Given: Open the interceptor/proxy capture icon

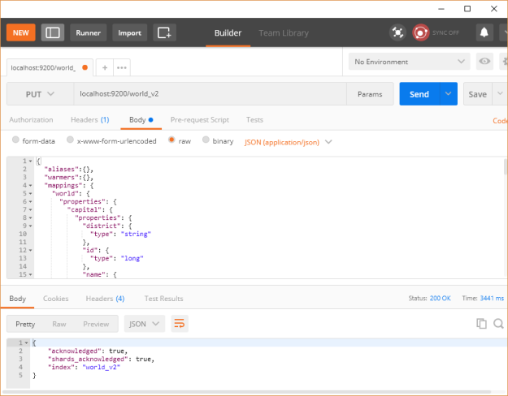Looking at the screenshot, I should (x=397, y=32).
